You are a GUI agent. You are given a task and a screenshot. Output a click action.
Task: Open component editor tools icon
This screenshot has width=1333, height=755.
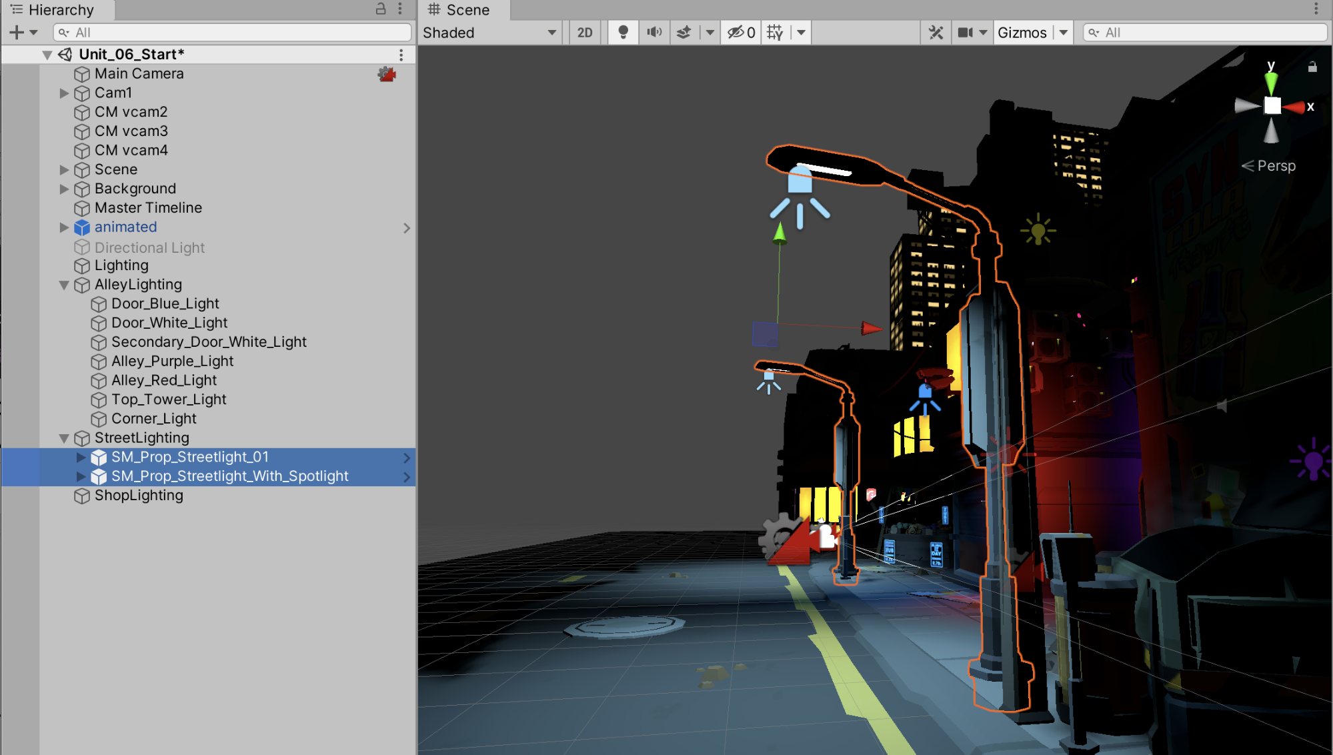[x=936, y=32]
